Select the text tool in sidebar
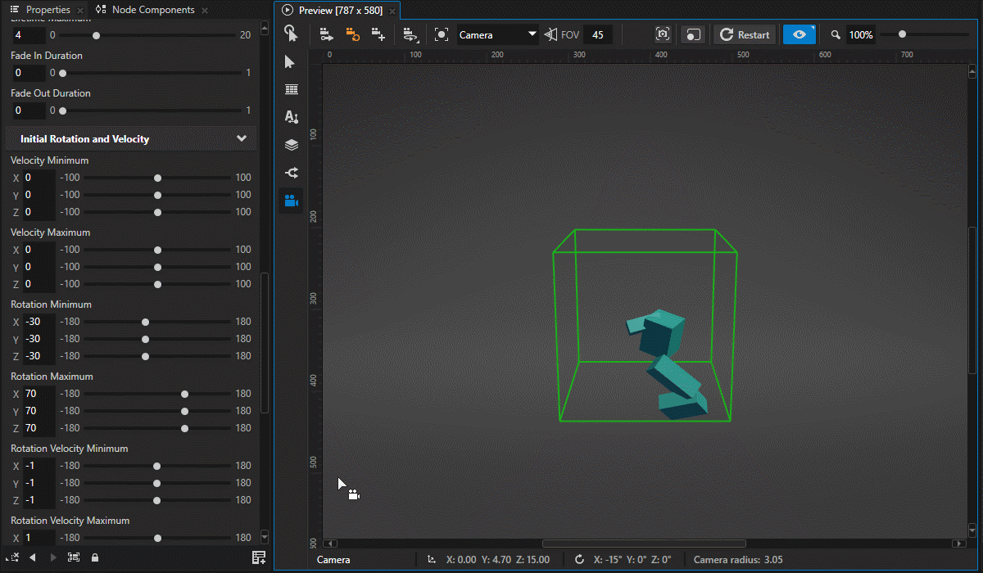 point(291,118)
